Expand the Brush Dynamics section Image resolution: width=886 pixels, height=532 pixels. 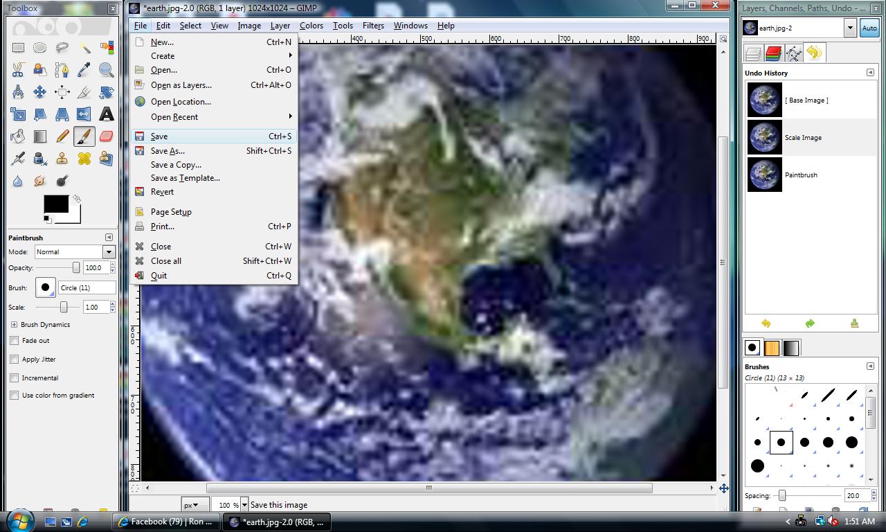(14, 324)
